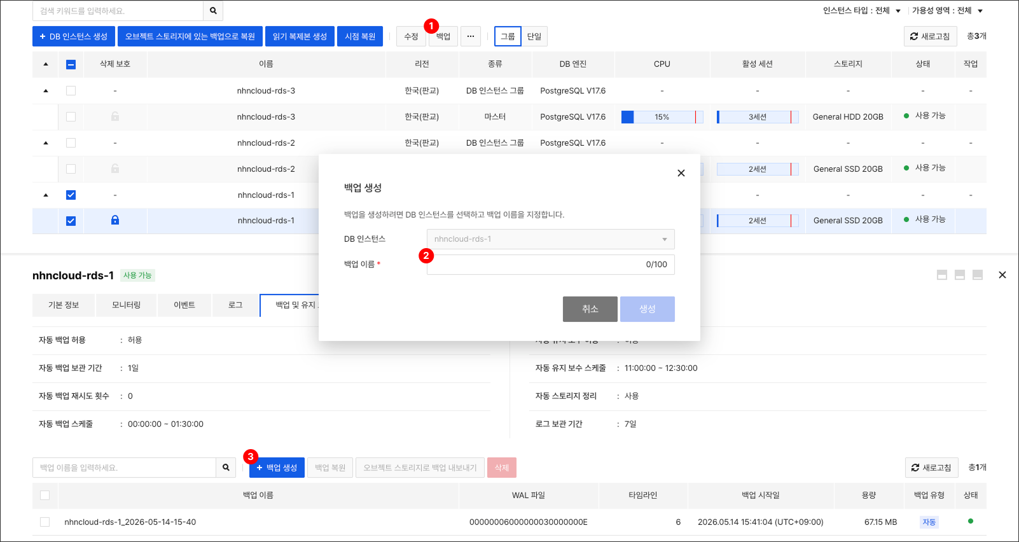Click the 백업 이름 input field in the dialog
Screen dimensions: 1019x542
pyautogui.click(x=550, y=265)
